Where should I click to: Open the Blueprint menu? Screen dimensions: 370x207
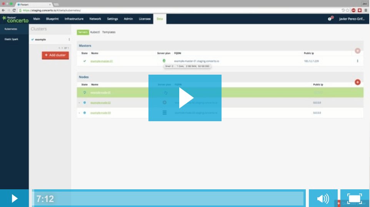pos(52,19)
